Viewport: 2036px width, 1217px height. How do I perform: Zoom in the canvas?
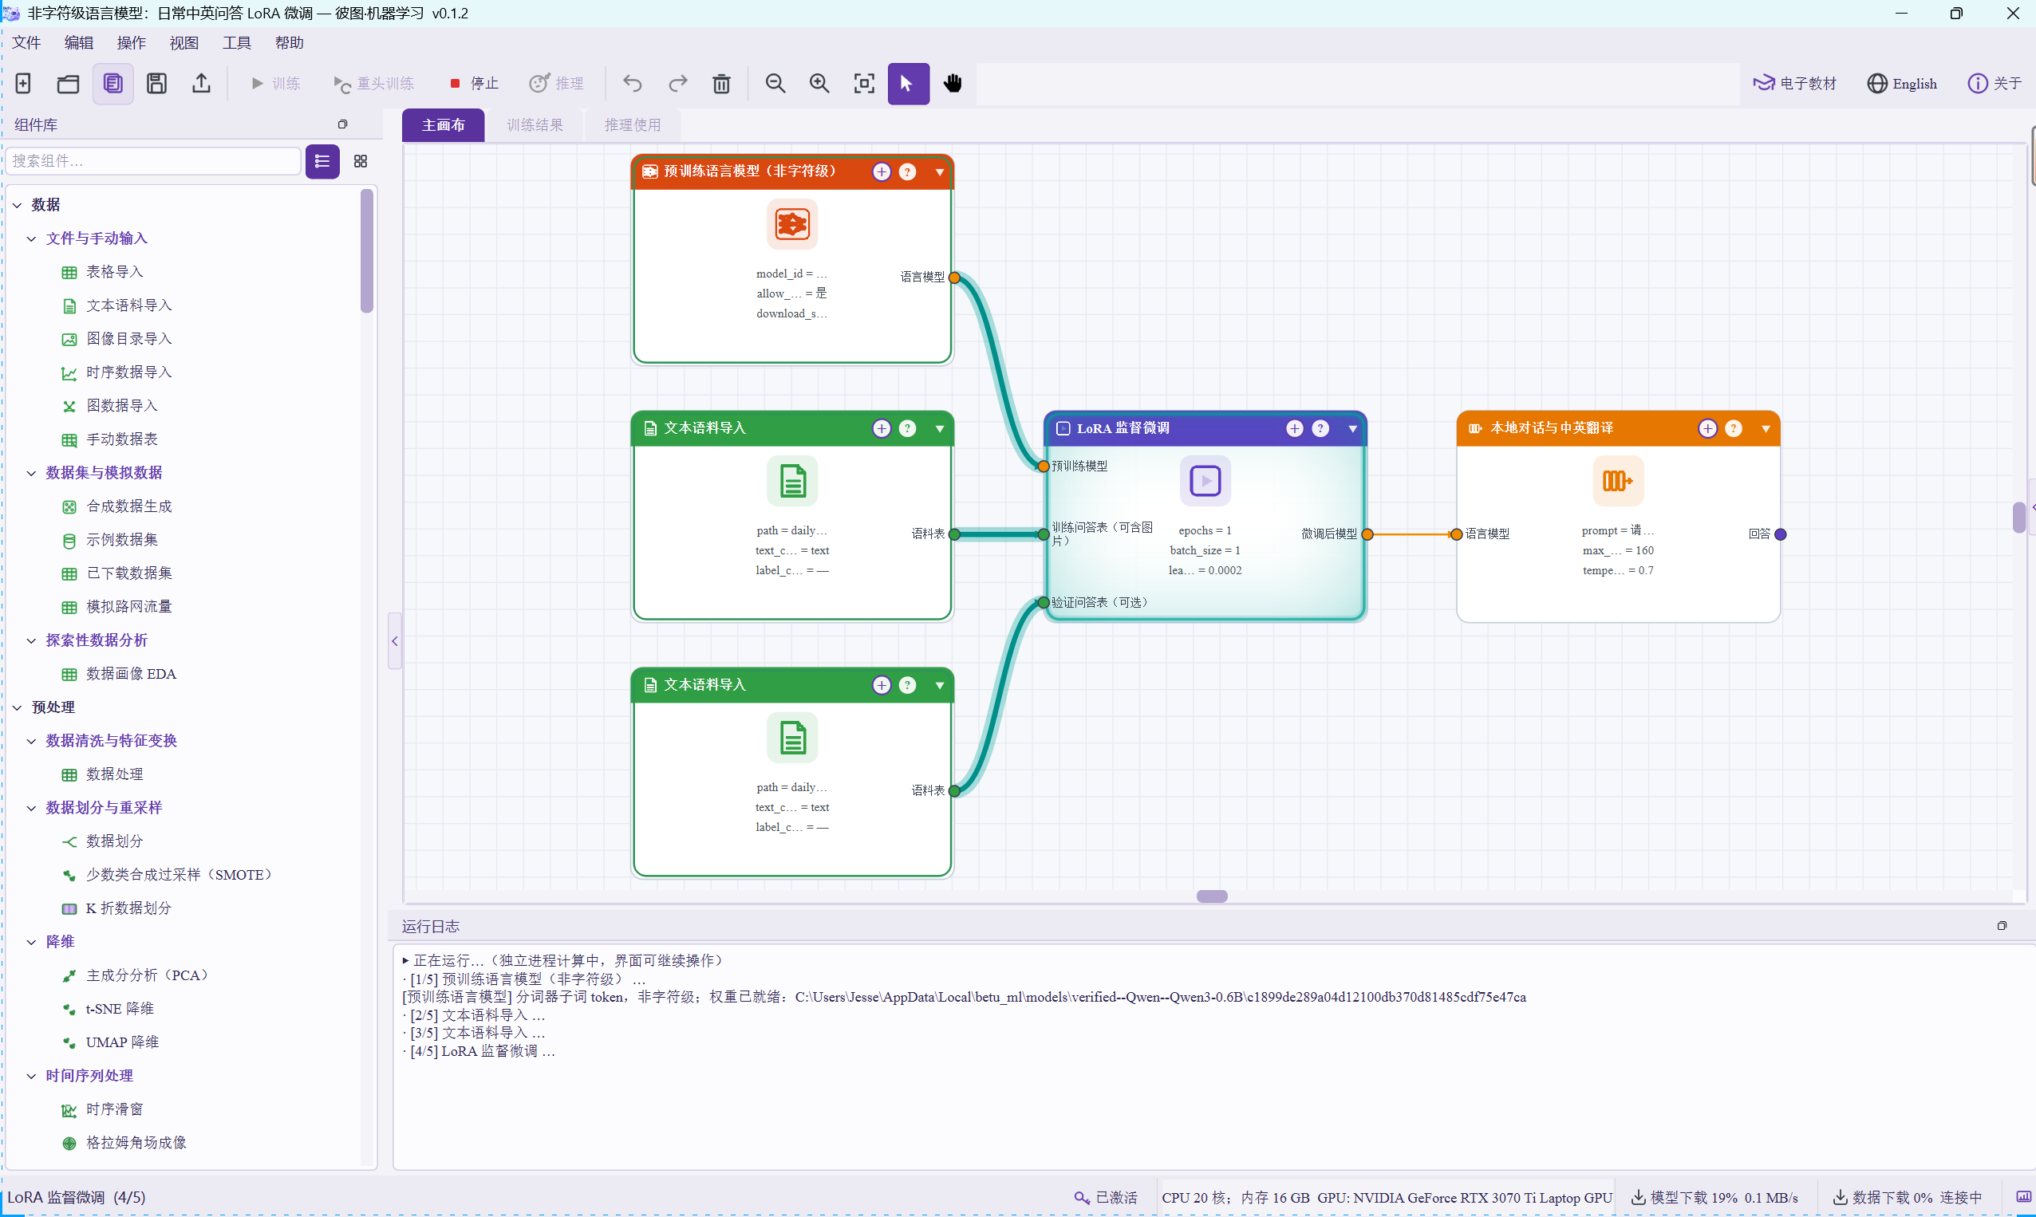[x=819, y=83]
